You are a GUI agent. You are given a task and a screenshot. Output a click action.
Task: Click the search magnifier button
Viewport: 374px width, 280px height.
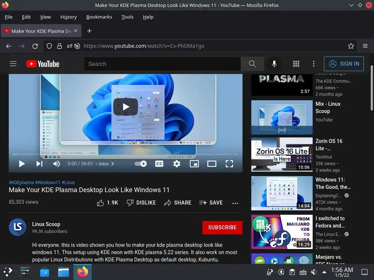point(252,64)
